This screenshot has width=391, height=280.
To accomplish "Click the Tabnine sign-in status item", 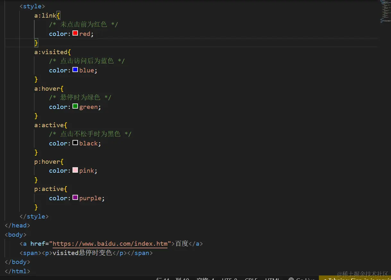I will [355, 279].
